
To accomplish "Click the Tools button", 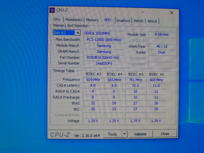I will 113,134.
